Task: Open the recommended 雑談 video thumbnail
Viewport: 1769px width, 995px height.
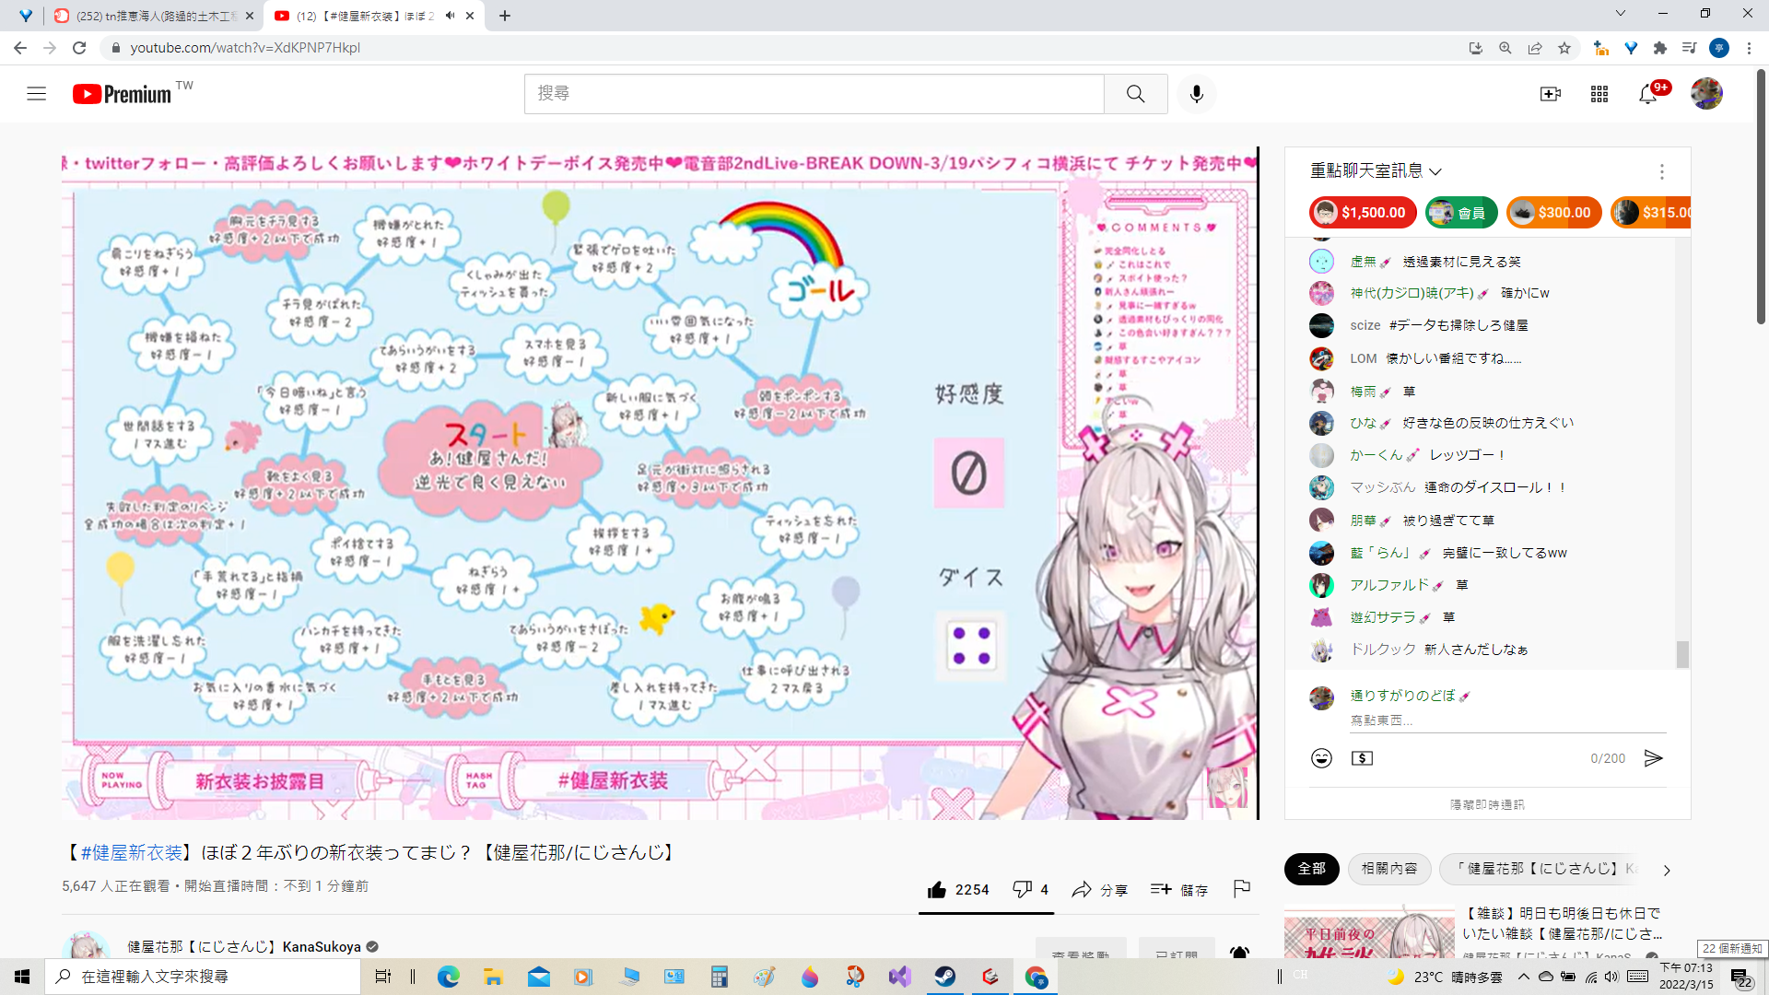Action: [1369, 932]
